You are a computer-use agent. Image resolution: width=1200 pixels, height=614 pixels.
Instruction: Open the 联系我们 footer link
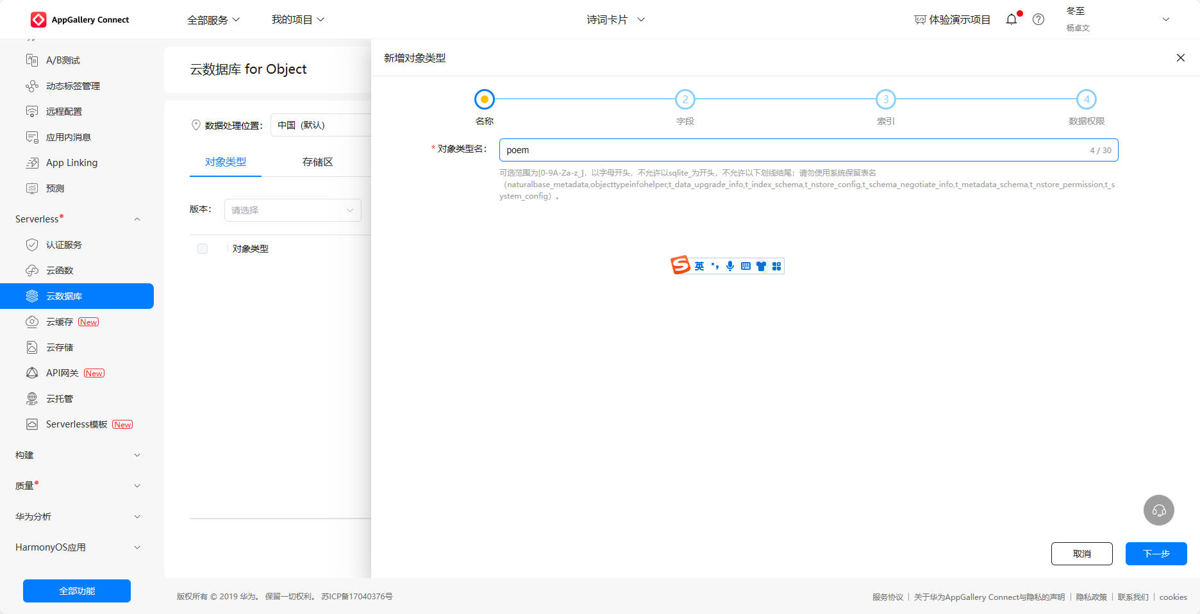(x=1133, y=597)
